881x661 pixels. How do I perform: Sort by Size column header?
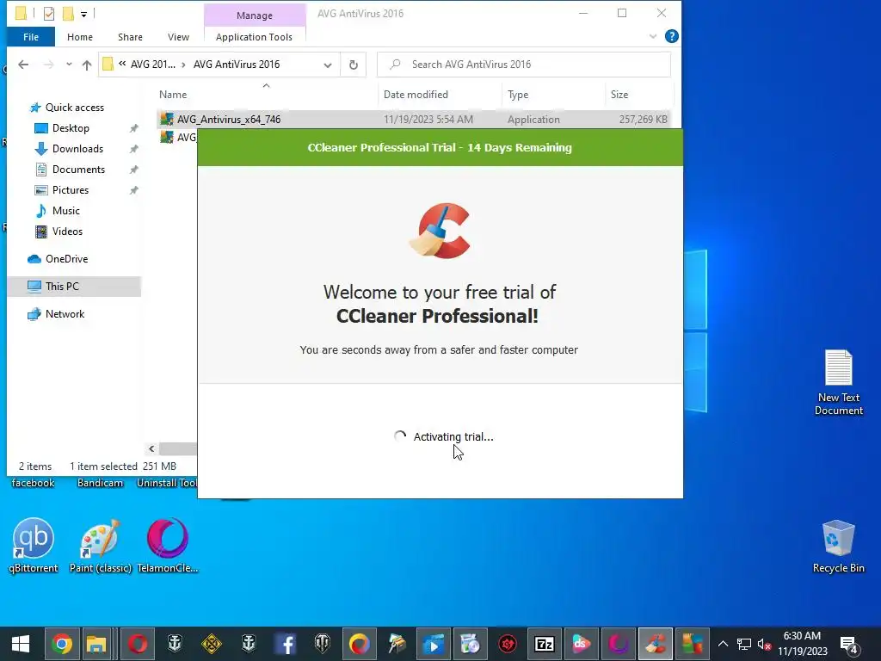[x=619, y=95]
